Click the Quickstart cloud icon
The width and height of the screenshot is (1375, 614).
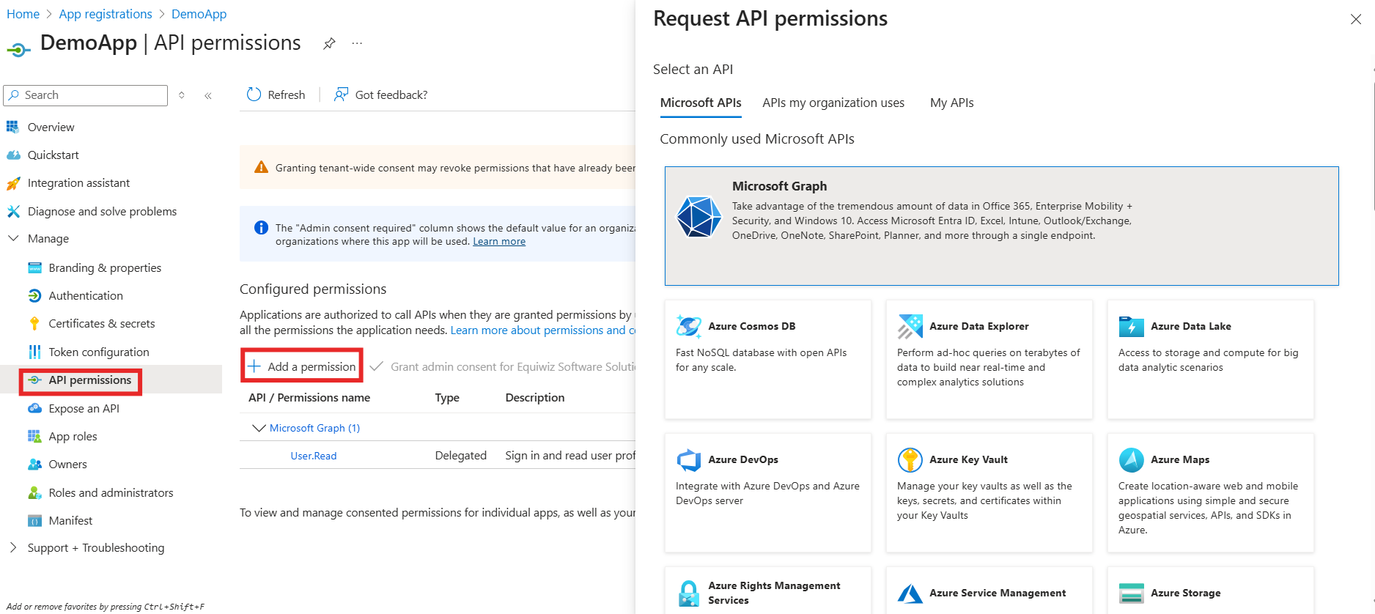click(13, 155)
